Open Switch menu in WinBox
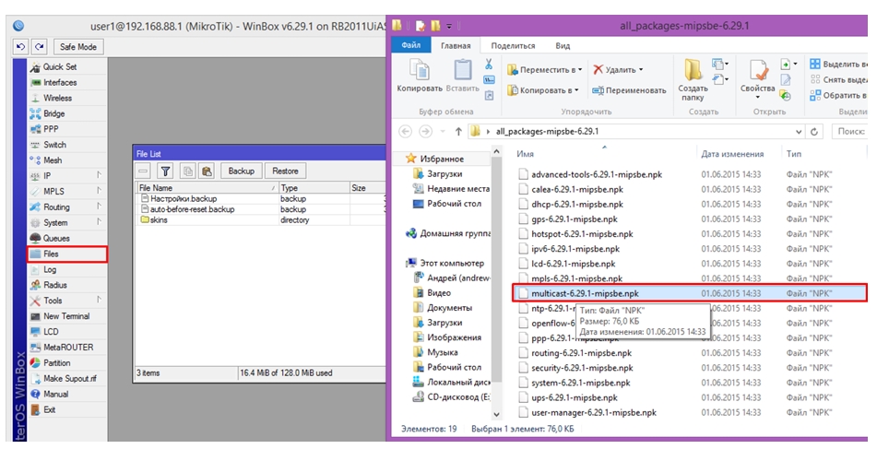877x449 pixels. click(x=67, y=145)
